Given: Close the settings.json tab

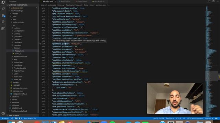Looking at the screenshot, I should click(55, 1).
